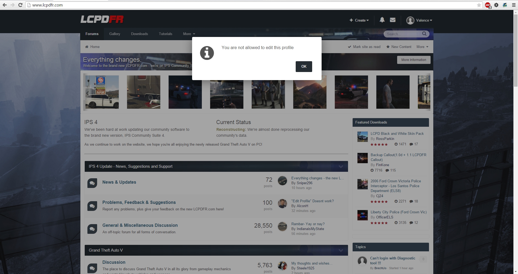Open New Content link
The image size is (518, 274).
399,47
